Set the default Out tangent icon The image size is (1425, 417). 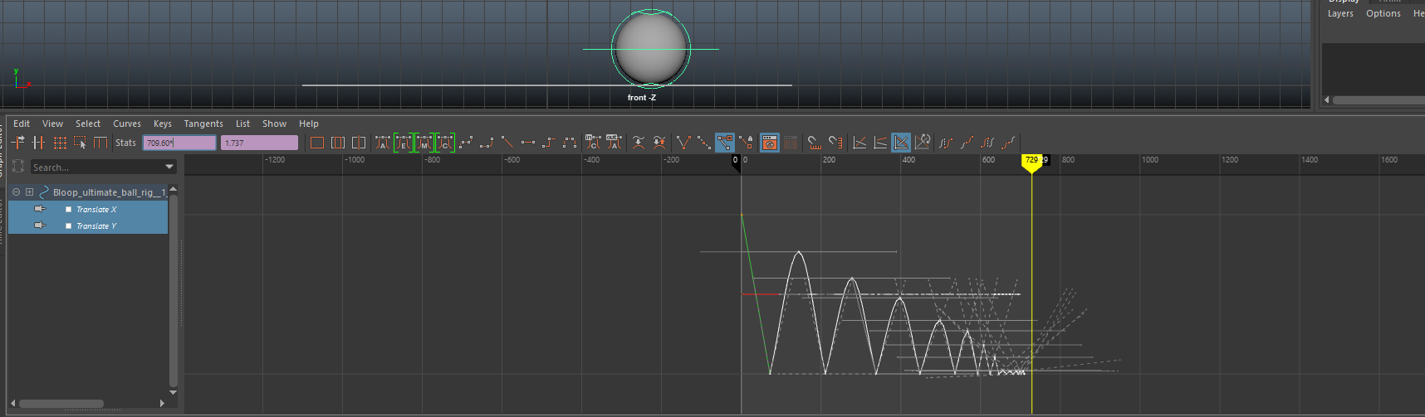point(614,143)
